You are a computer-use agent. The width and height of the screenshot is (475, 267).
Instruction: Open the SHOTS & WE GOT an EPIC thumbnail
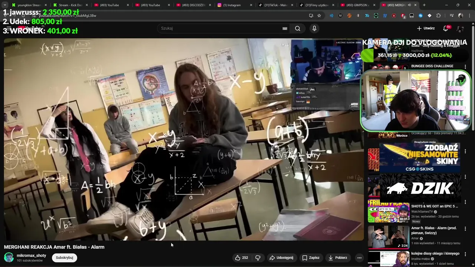pos(388,211)
